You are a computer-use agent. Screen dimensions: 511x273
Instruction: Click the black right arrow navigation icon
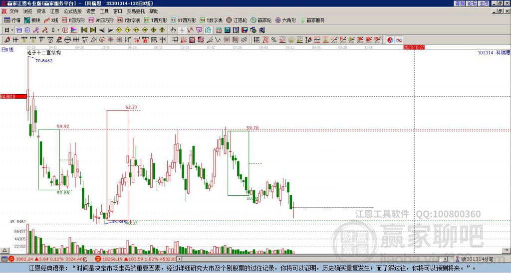pos(110,30)
